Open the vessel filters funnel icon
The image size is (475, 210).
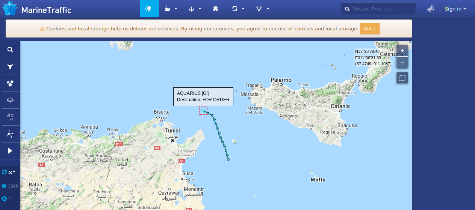coord(10,66)
